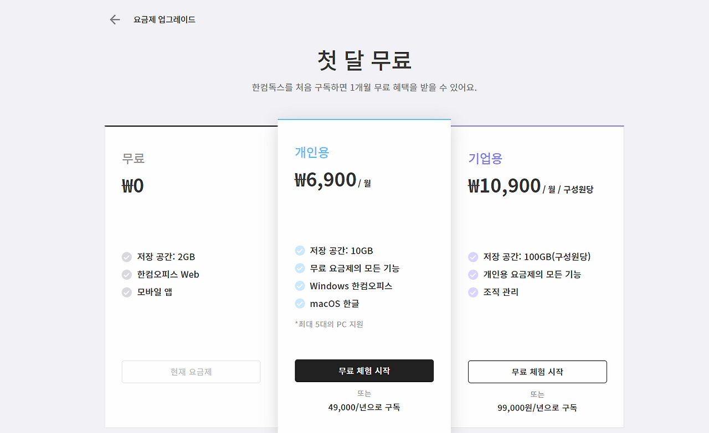Click the 개인용 요금제의 모든 기능 check icon

[x=473, y=274]
